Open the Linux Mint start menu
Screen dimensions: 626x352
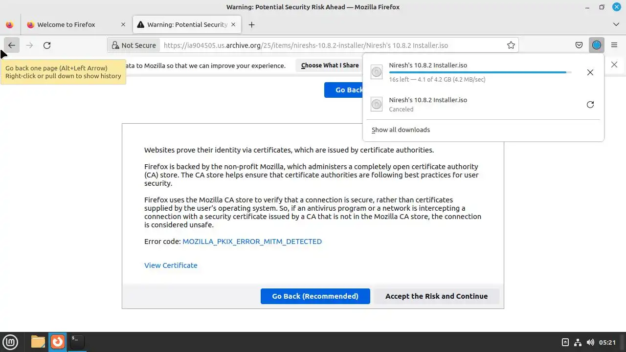(x=10, y=342)
